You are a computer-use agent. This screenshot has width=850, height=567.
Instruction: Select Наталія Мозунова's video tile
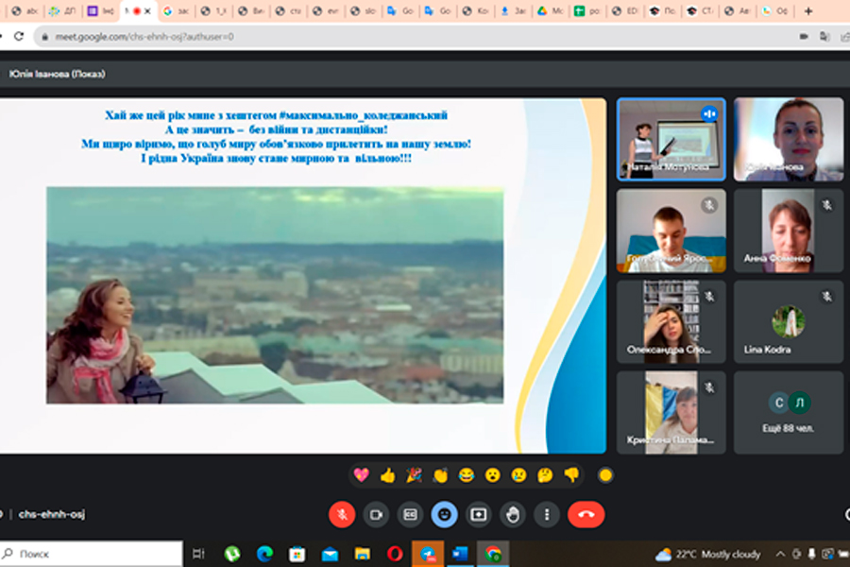pos(671,139)
